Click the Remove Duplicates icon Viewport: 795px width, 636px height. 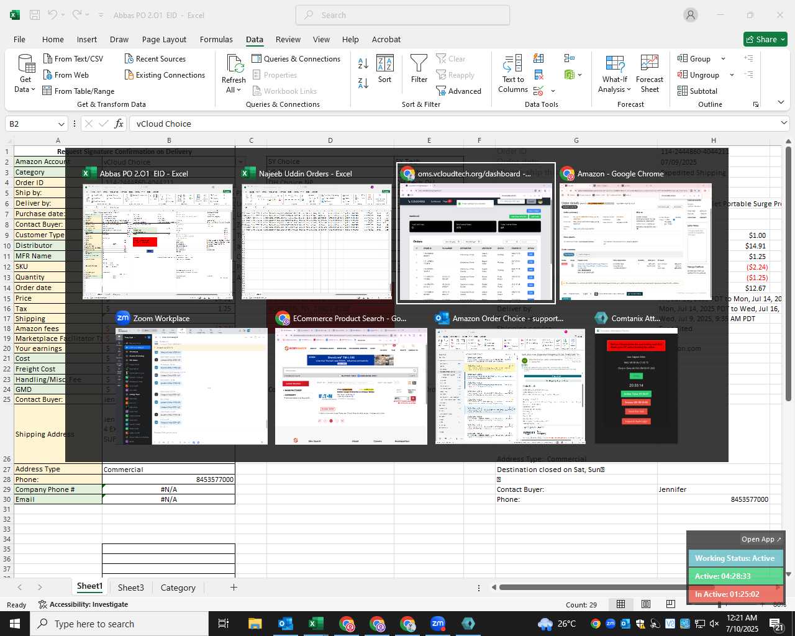[x=538, y=75]
